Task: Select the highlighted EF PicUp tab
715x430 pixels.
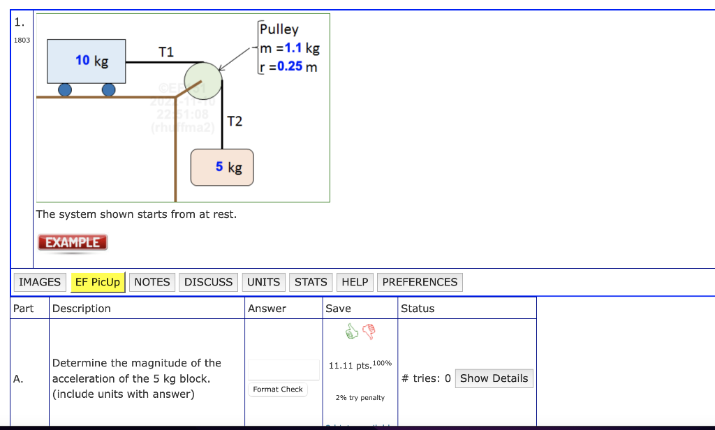Action: (98, 282)
